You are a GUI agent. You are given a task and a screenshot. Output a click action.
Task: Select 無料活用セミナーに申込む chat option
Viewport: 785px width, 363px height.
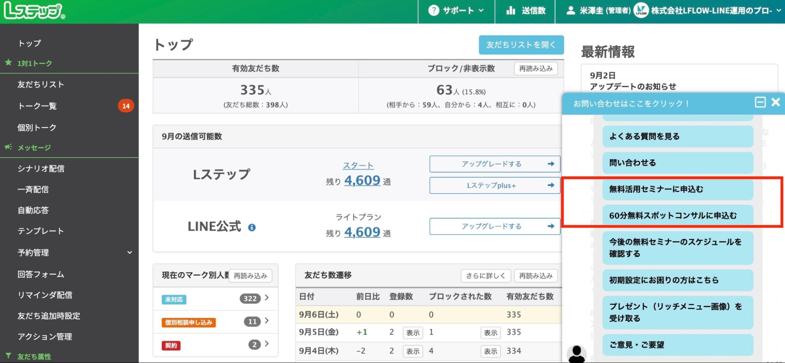(677, 189)
